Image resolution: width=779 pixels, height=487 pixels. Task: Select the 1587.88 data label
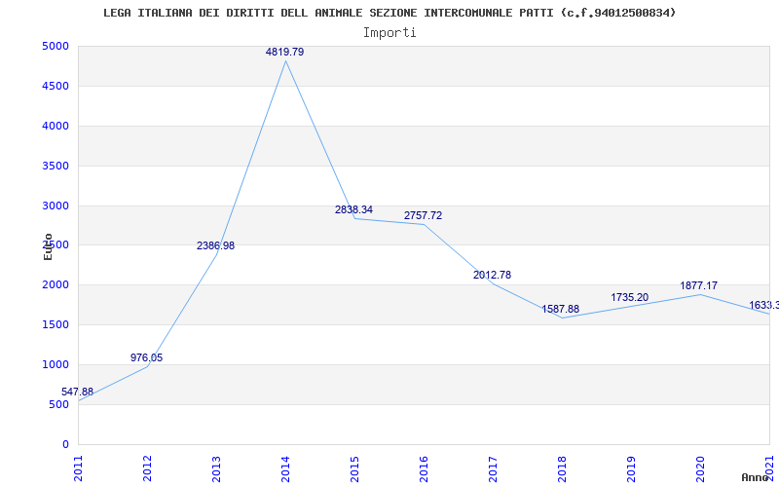pyautogui.click(x=561, y=309)
